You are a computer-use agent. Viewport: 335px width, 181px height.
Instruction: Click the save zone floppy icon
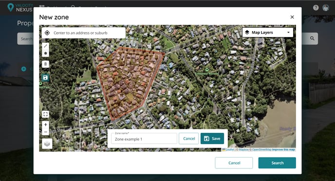pos(45,78)
